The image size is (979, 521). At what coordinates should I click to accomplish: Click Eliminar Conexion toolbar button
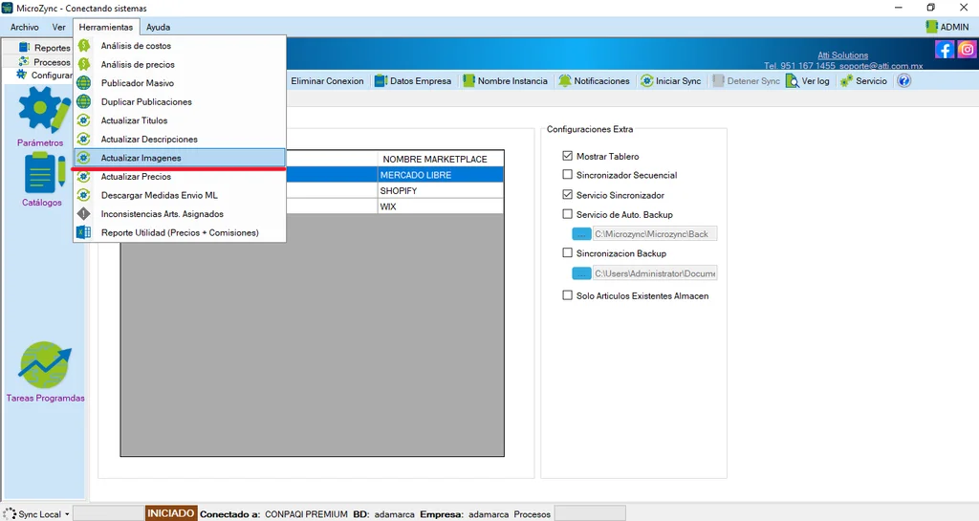327,81
